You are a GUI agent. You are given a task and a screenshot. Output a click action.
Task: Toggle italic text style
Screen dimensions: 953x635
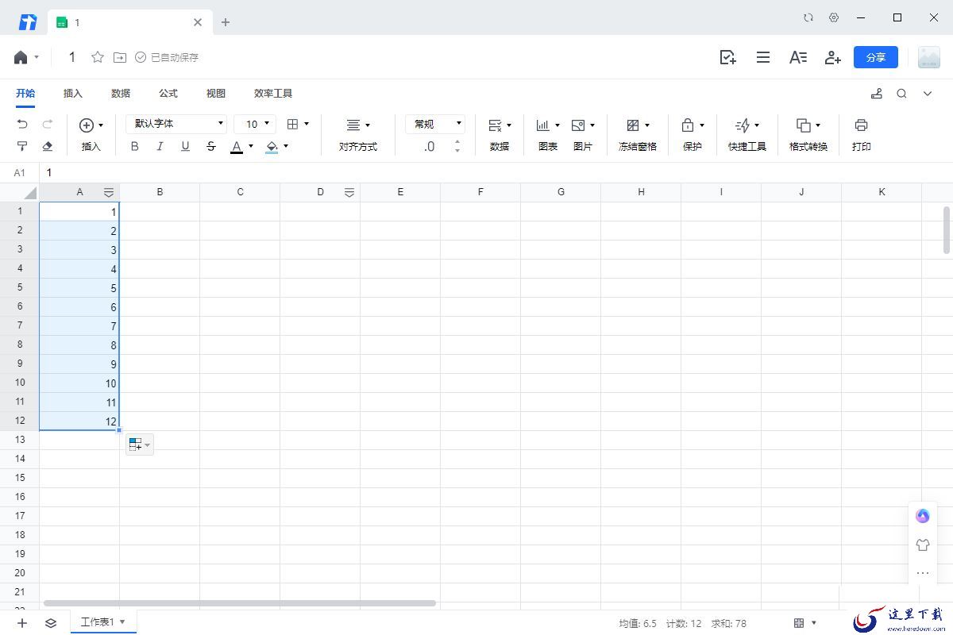160,146
